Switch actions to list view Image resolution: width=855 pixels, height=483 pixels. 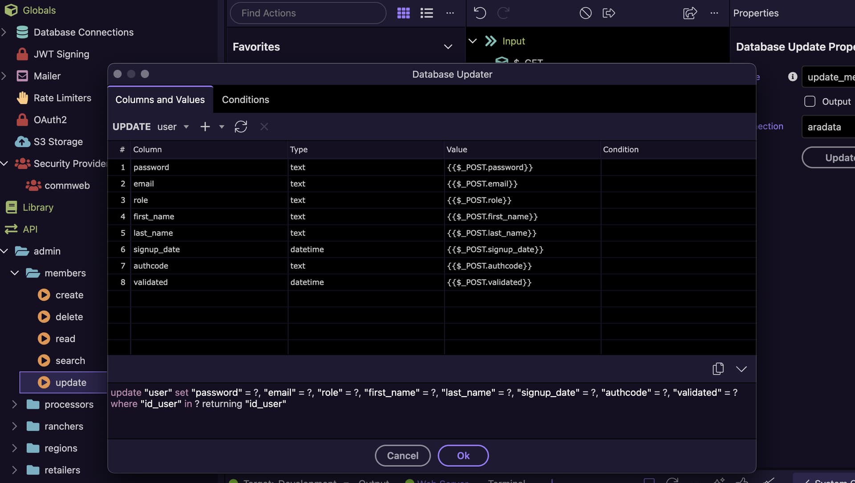click(427, 13)
